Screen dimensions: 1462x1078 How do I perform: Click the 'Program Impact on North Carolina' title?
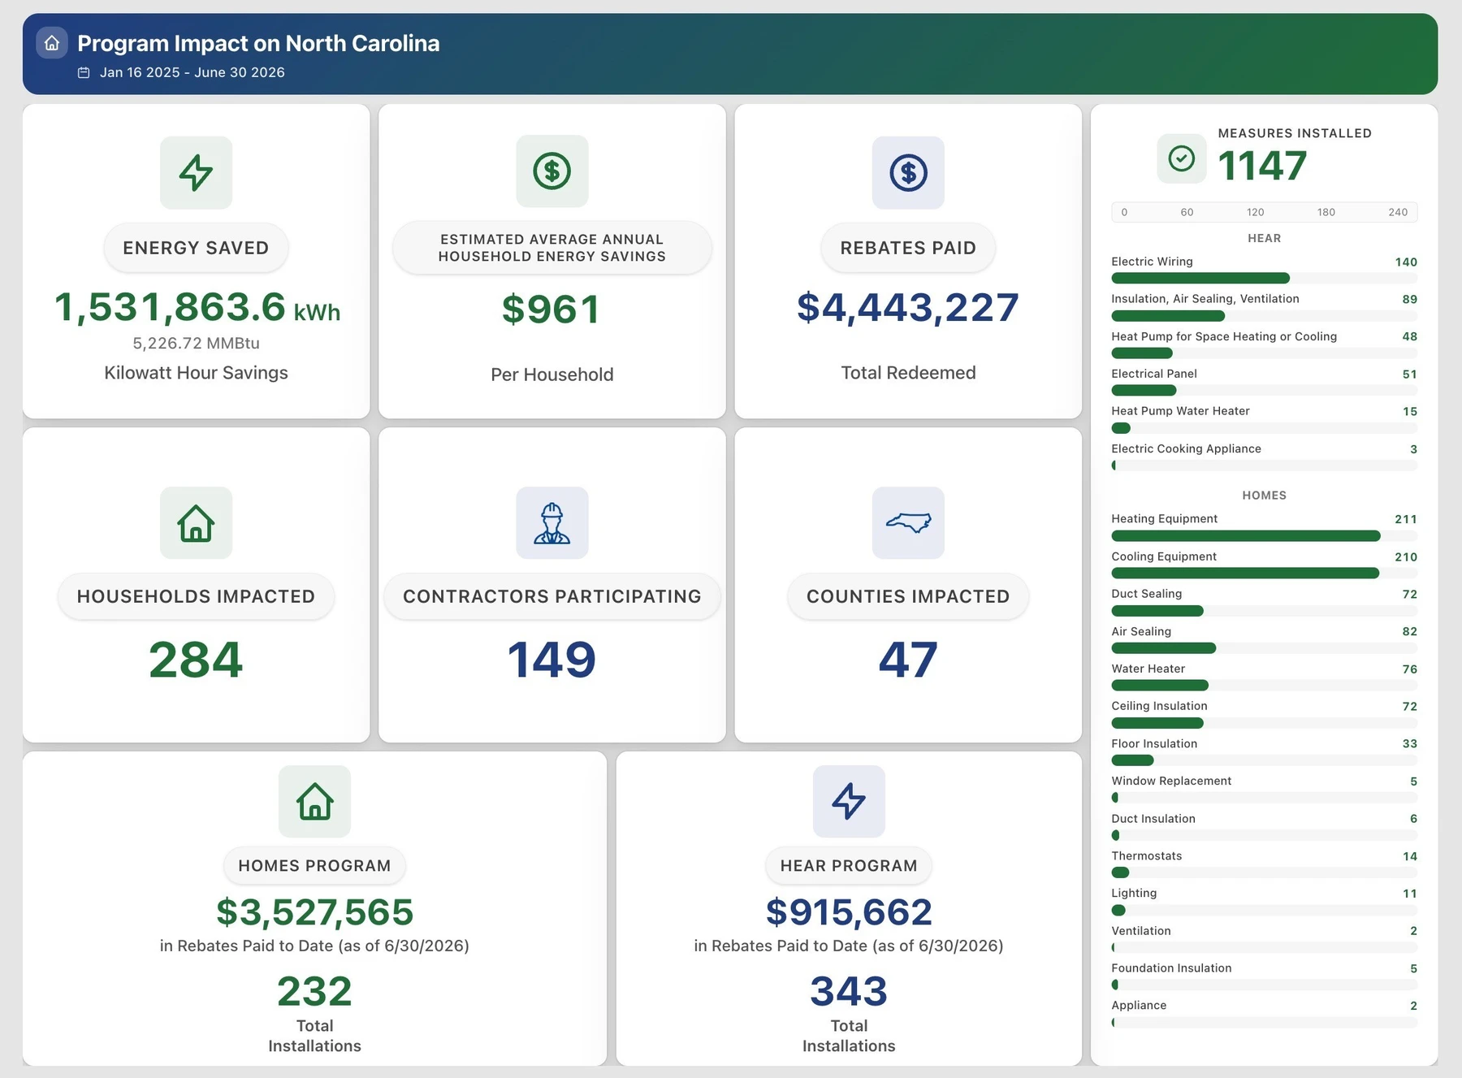258,43
